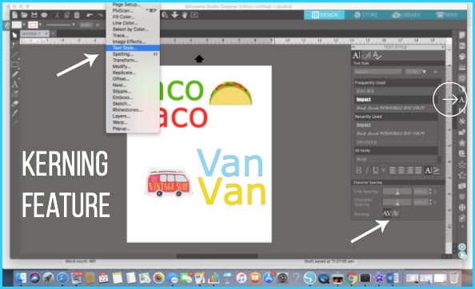Viewport: 475px width, 289px height.
Task: Click the yellow Van text on canvas
Action: [x=231, y=191]
